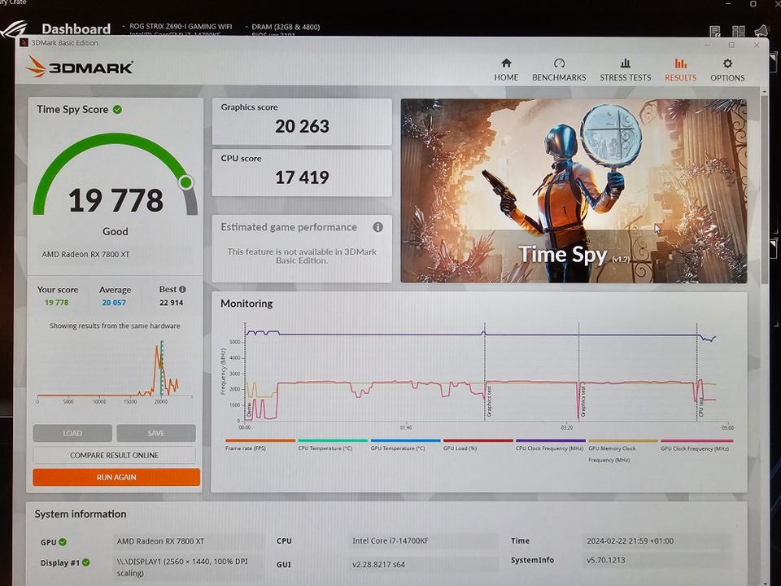Click the Stress Tests bar chart icon
Viewport: 781px width, 586px height.
pyautogui.click(x=625, y=63)
